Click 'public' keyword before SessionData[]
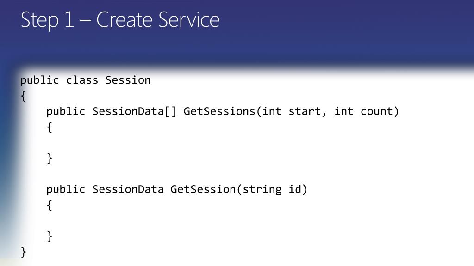This screenshot has width=474, height=266. pyautogui.click(x=66, y=112)
